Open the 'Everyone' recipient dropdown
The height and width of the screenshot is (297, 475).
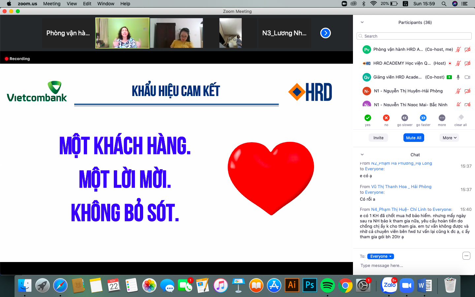(380, 256)
